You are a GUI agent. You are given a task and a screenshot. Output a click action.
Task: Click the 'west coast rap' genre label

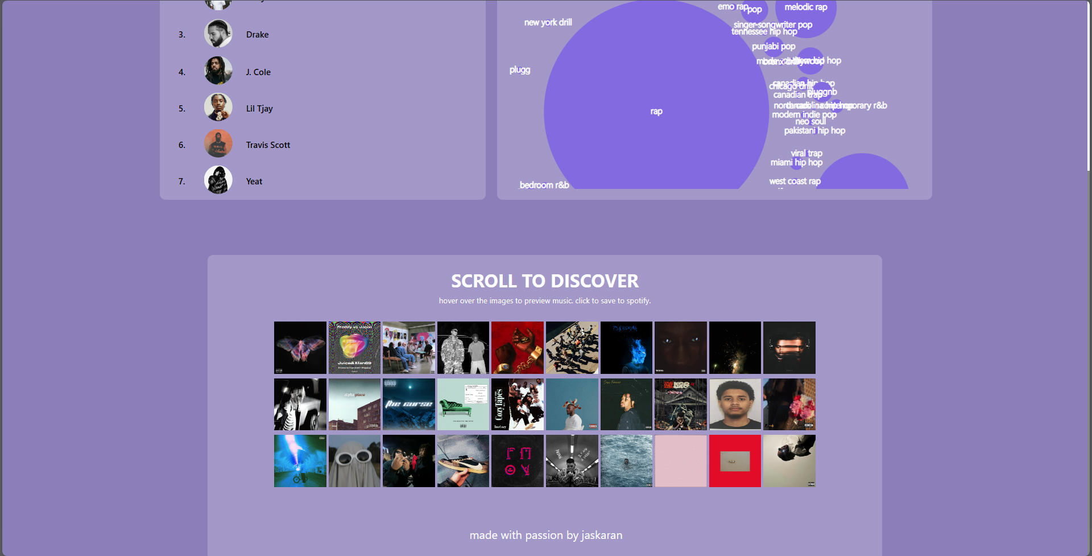click(795, 182)
